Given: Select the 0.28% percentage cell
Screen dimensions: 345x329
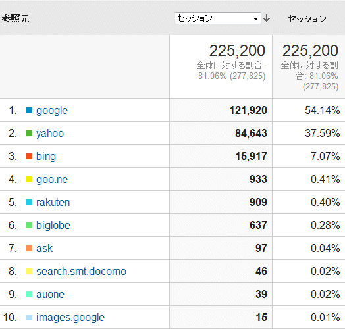Looking at the screenshot, I should pos(325,226).
